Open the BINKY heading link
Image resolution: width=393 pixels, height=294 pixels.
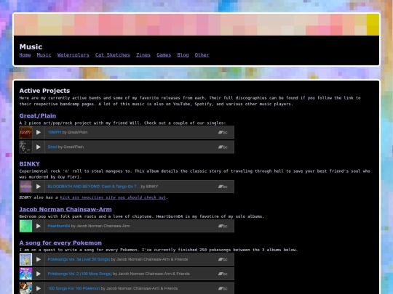point(30,164)
